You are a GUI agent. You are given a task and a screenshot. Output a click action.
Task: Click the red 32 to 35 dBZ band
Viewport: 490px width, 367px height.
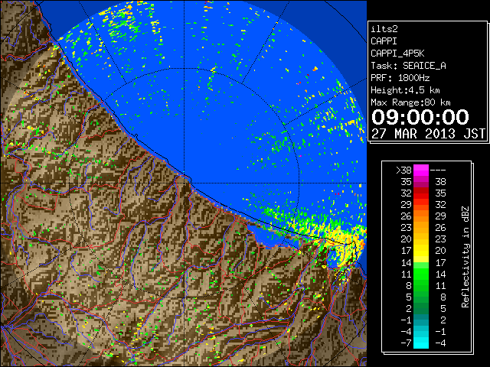point(421,193)
